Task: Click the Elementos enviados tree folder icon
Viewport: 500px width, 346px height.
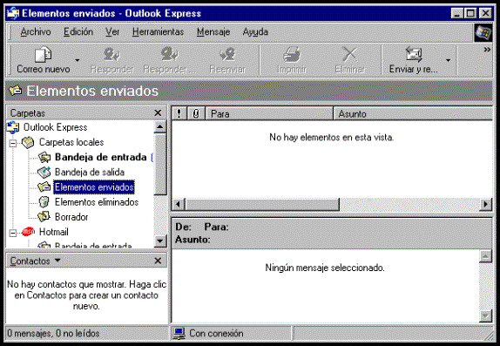Action: [x=44, y=187]
